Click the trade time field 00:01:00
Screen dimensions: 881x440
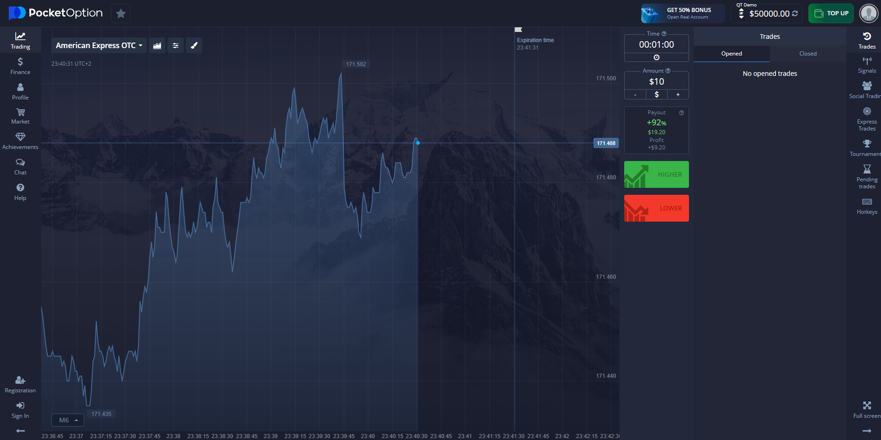[x=656, y=45]
